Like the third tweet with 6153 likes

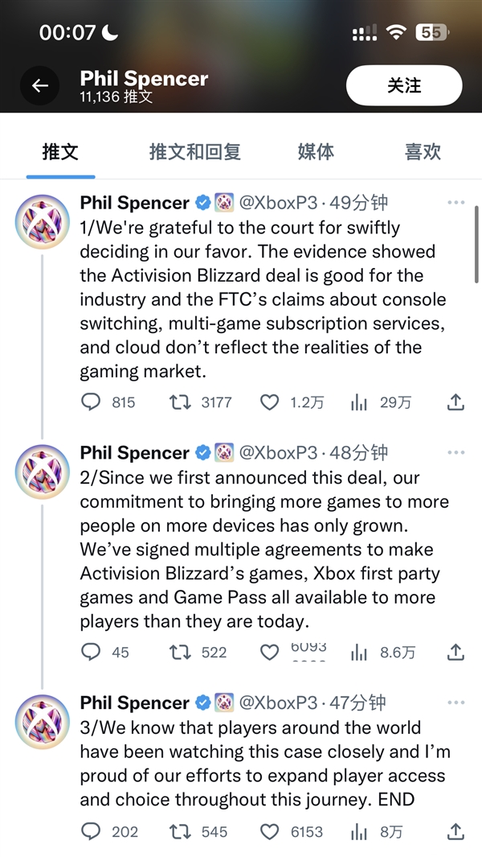pos(271,831)
